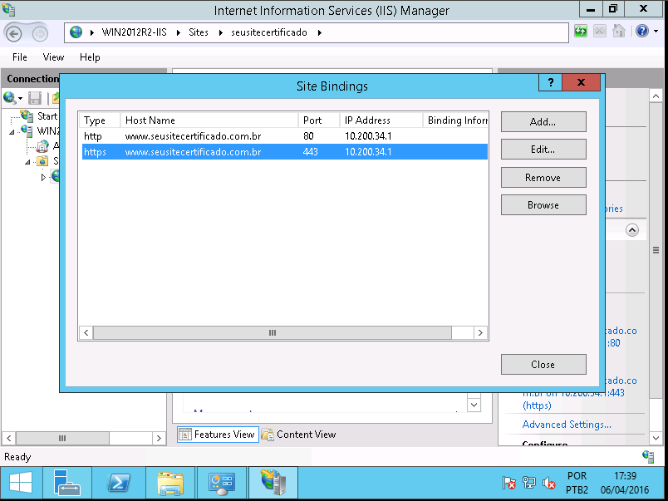Click the Action Center flag tray icon
Screen dimensions: 668x501
click(x=508, y=483)
